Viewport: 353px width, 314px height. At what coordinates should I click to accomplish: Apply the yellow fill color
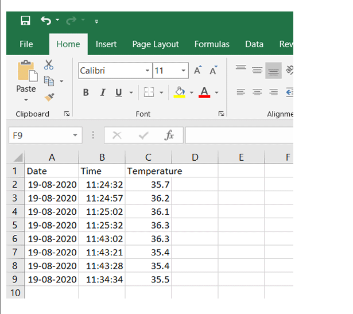[180, 92]
